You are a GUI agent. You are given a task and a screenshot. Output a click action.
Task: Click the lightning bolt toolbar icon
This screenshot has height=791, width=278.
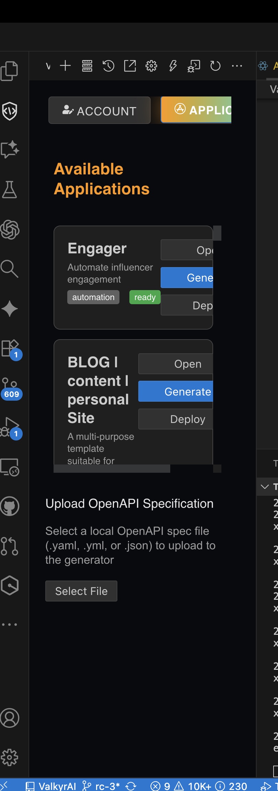pyautogui.click(x=173, y=66)
